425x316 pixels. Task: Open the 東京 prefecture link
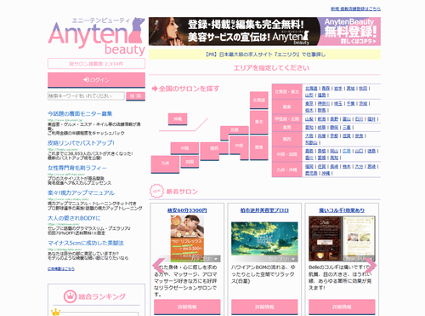tap(309, 104)
